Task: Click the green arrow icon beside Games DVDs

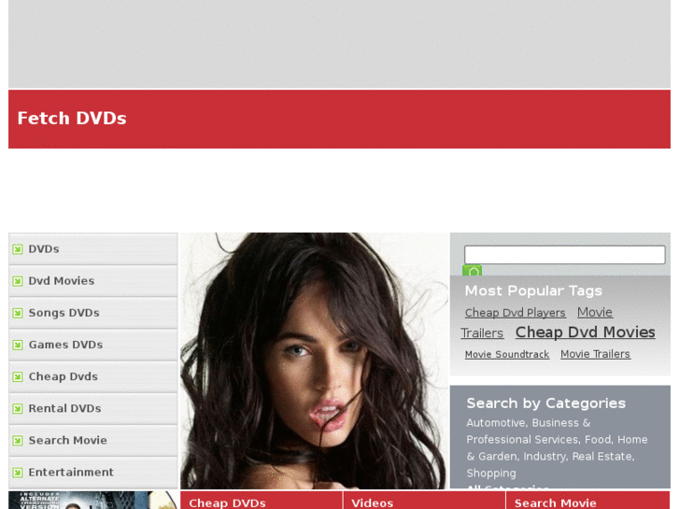Action: [18, 345]
